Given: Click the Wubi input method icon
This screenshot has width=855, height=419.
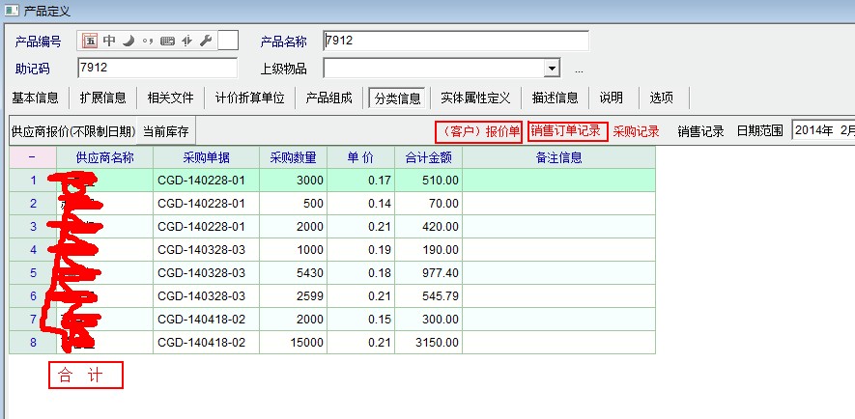Looking at the screenshot, I should (90, 41).
